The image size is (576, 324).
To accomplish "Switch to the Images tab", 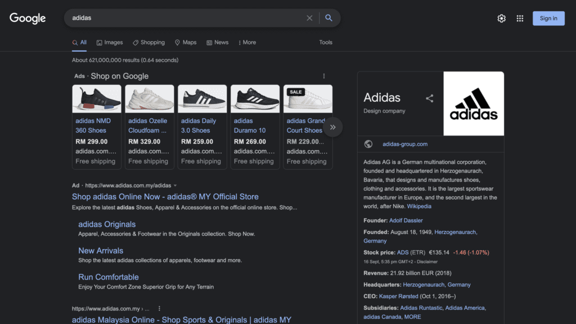I will [110, 42].
